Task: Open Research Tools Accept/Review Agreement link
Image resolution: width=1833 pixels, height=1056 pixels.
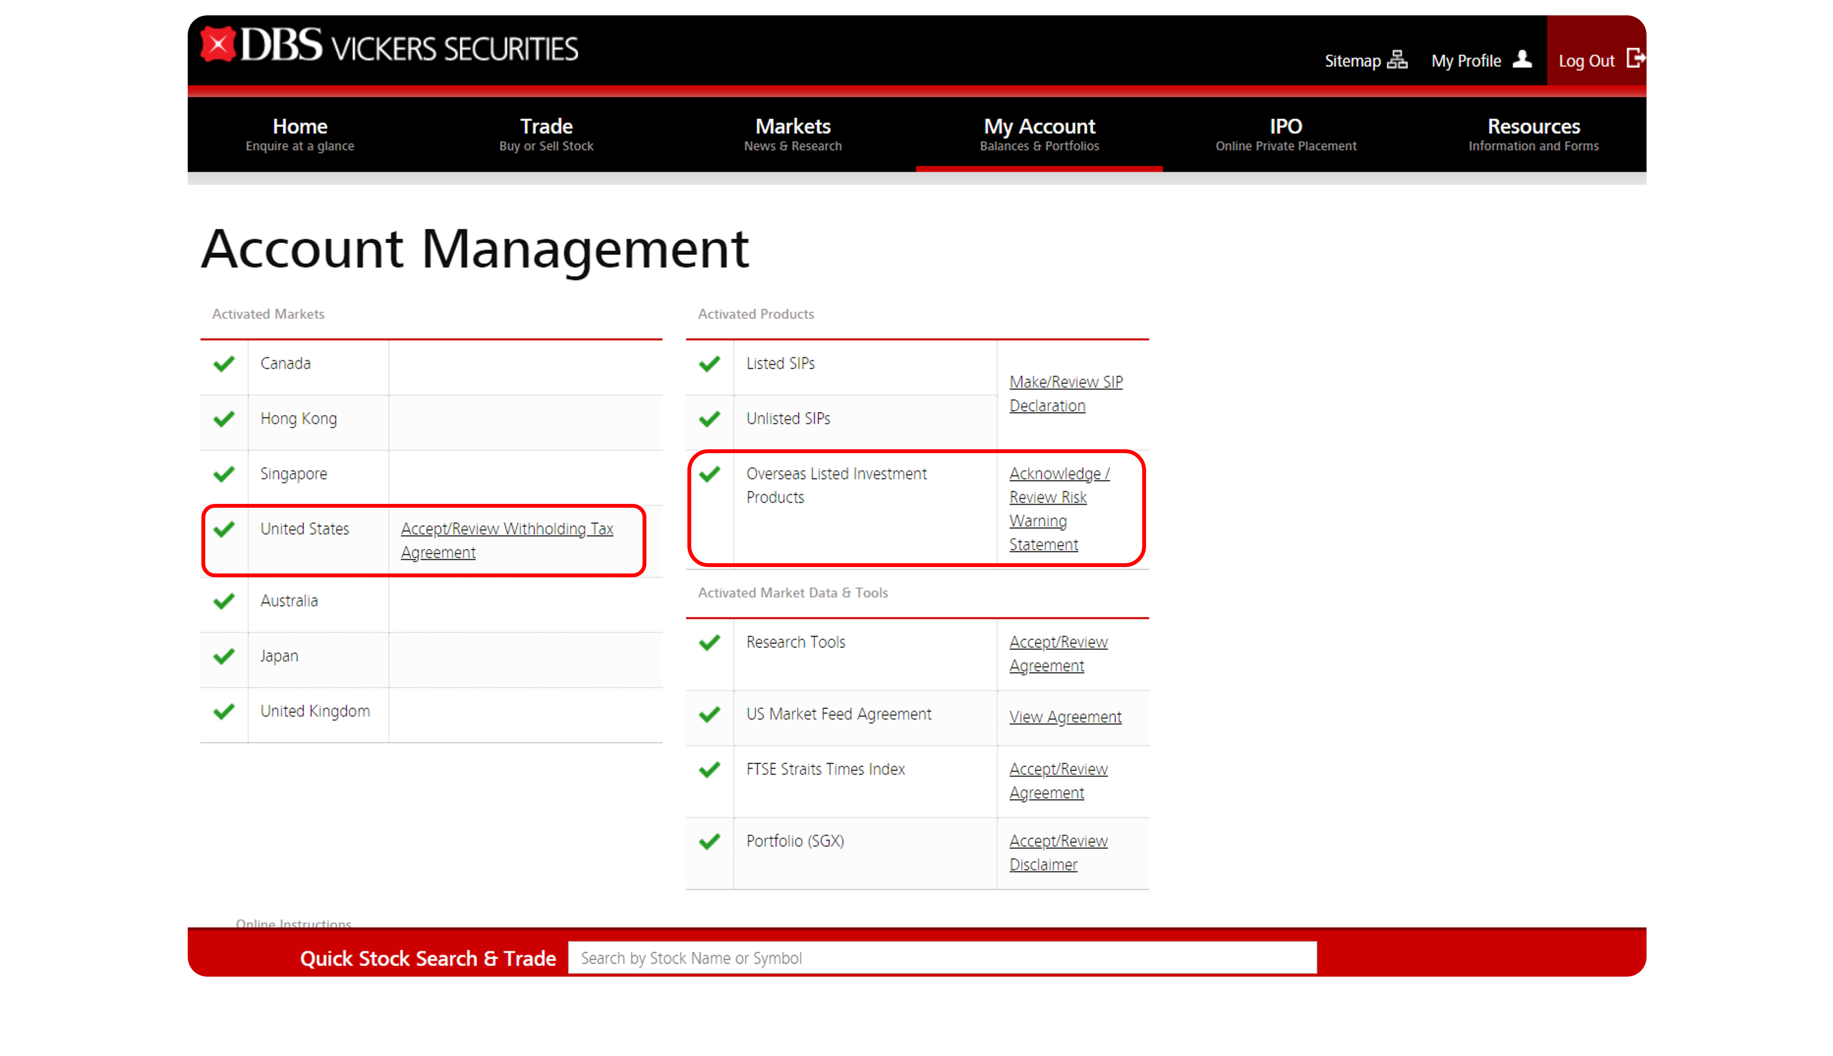Action: [1059, 654]
